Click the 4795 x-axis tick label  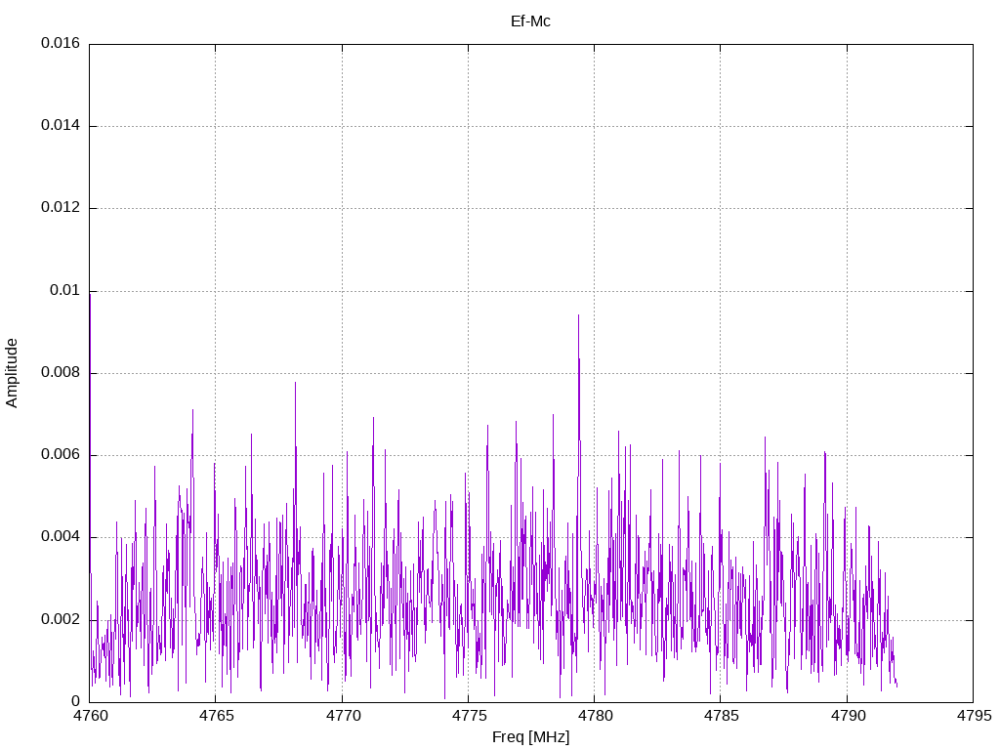pos(972,716)
